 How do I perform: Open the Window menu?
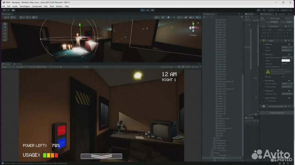click(59, 6)
